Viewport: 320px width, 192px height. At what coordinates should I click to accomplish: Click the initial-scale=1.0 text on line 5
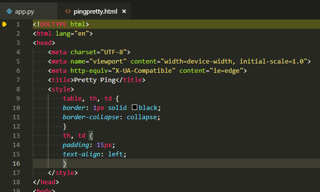tap(272, 62)
